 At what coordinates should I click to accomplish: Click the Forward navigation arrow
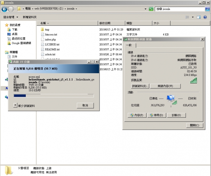tap(11, 9)
